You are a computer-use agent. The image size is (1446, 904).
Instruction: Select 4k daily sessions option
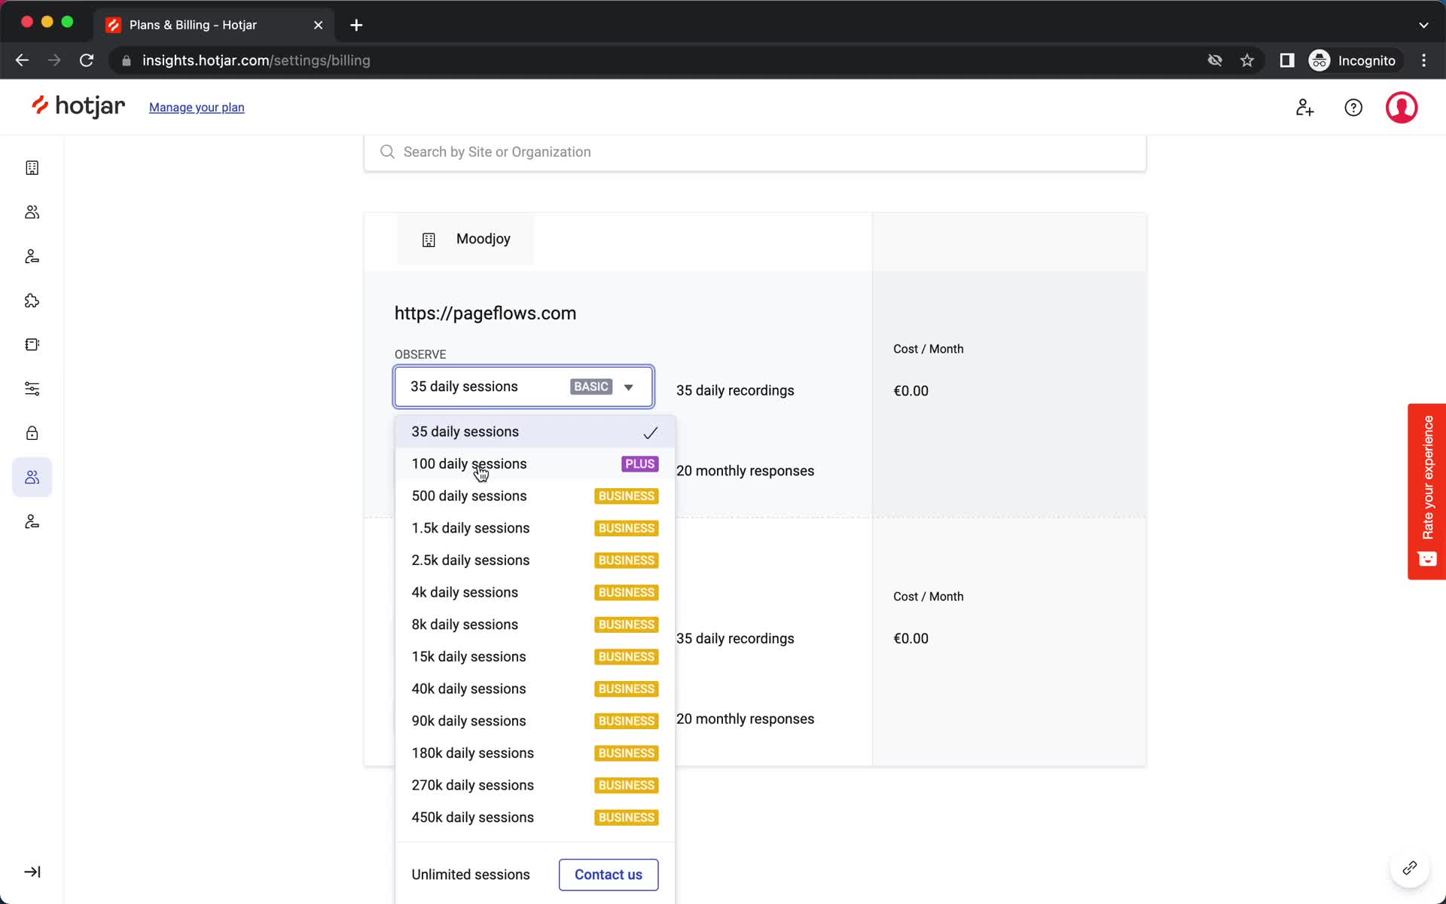click(535, 592)
